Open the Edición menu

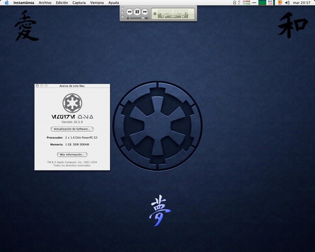[x=62, y=3]
